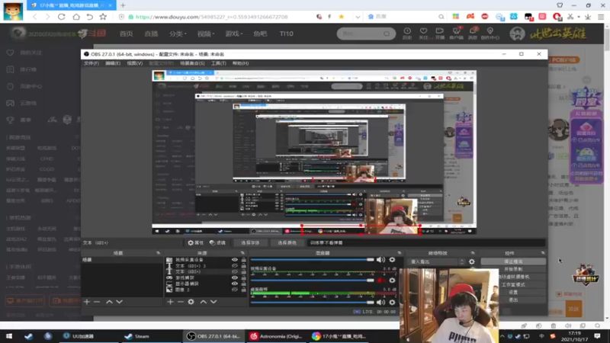Open OBS Edit menu
Viewport: 610px width, 343px height.
tap(113, 63)
